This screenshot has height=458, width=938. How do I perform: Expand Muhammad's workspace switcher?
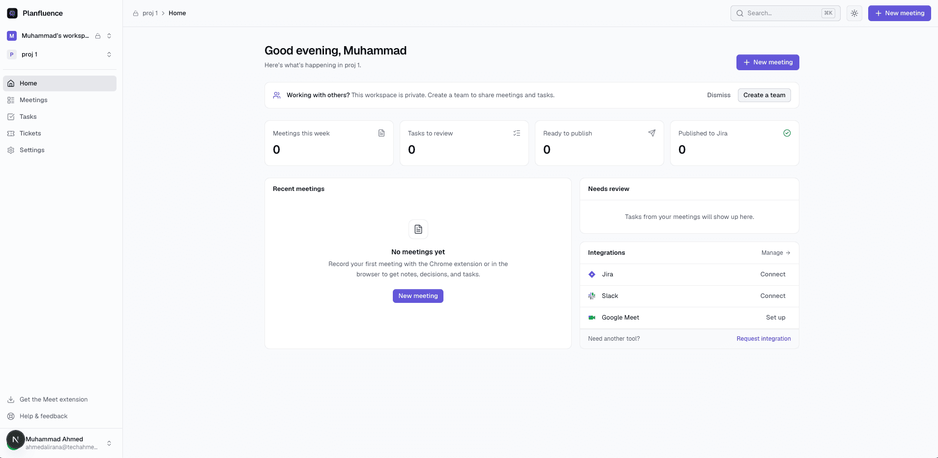point(109,36)
